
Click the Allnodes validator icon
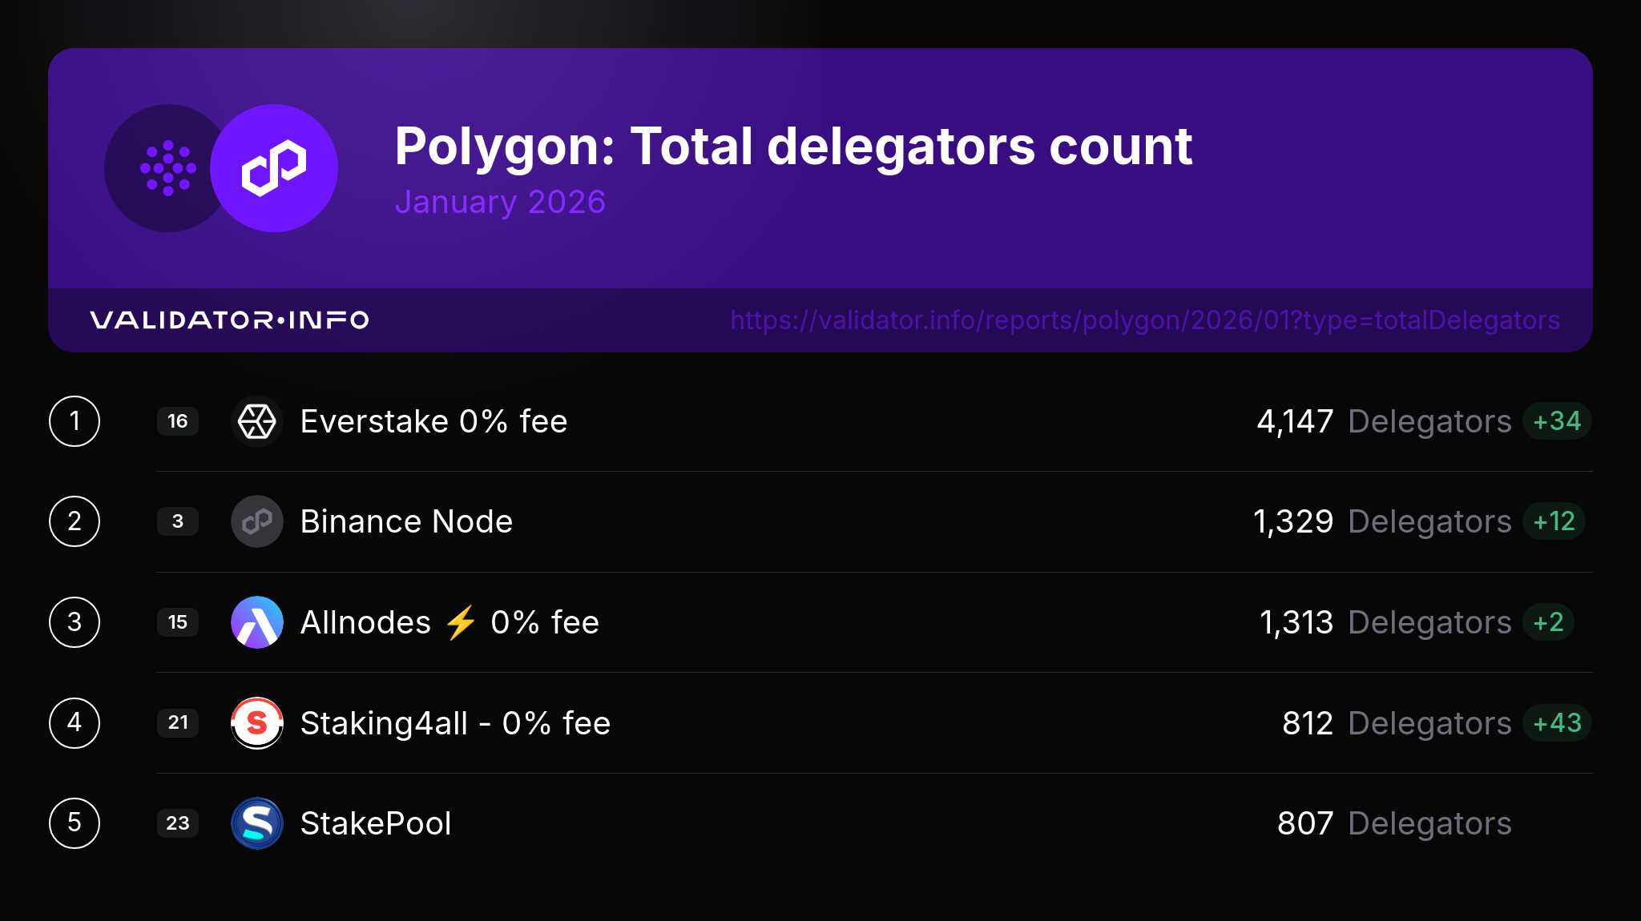[257, 622]
